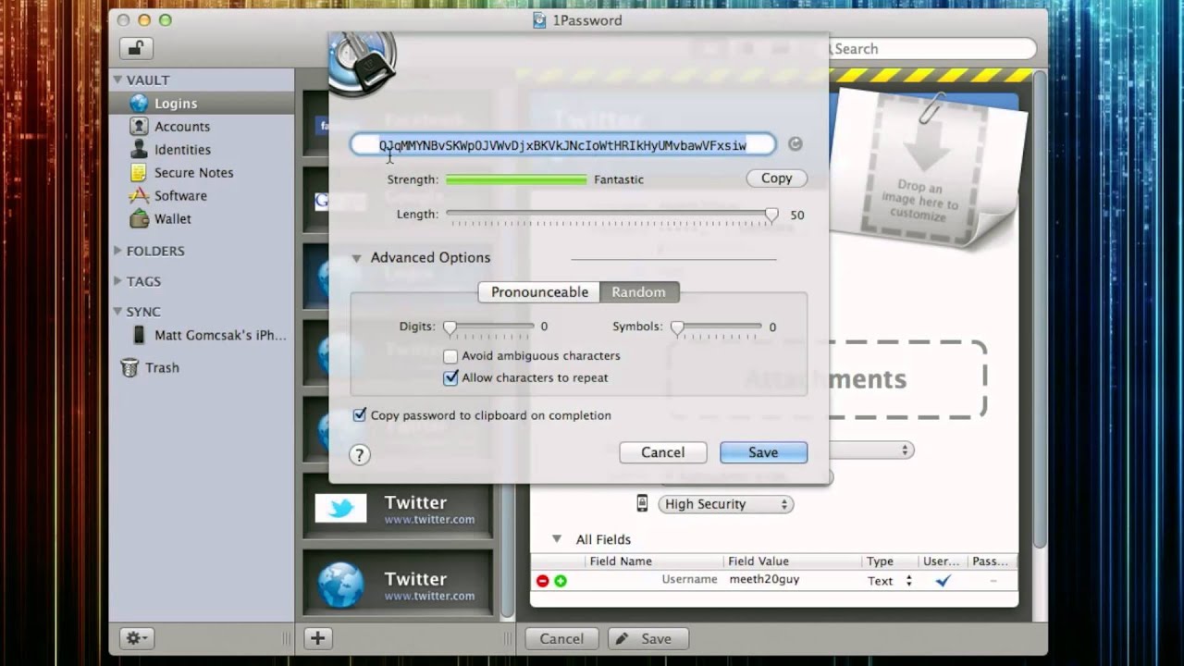Add a new field with the green plus
The image size is (1184, 666).
(x=561, y=581)
